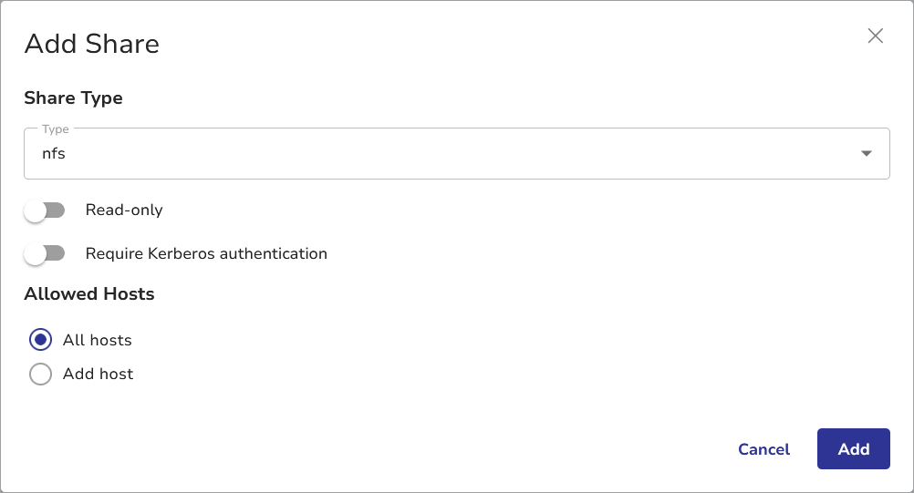Click the small floating "Type" field label
The width and height of the screenshot is (914, 493).
[x=56, y=129]
